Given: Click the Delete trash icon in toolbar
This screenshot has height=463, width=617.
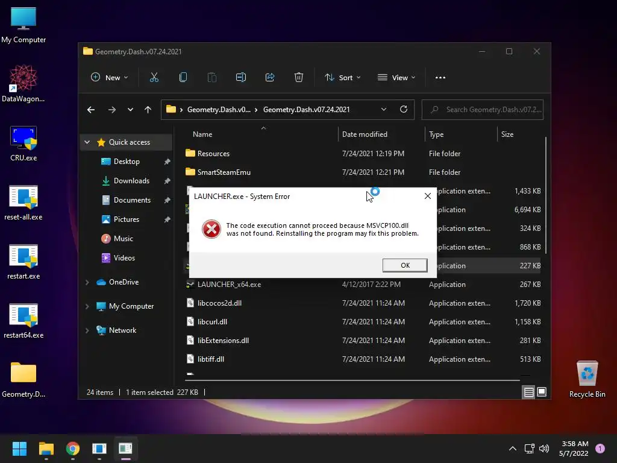Looking at the screenshot, I should point(299,78).
